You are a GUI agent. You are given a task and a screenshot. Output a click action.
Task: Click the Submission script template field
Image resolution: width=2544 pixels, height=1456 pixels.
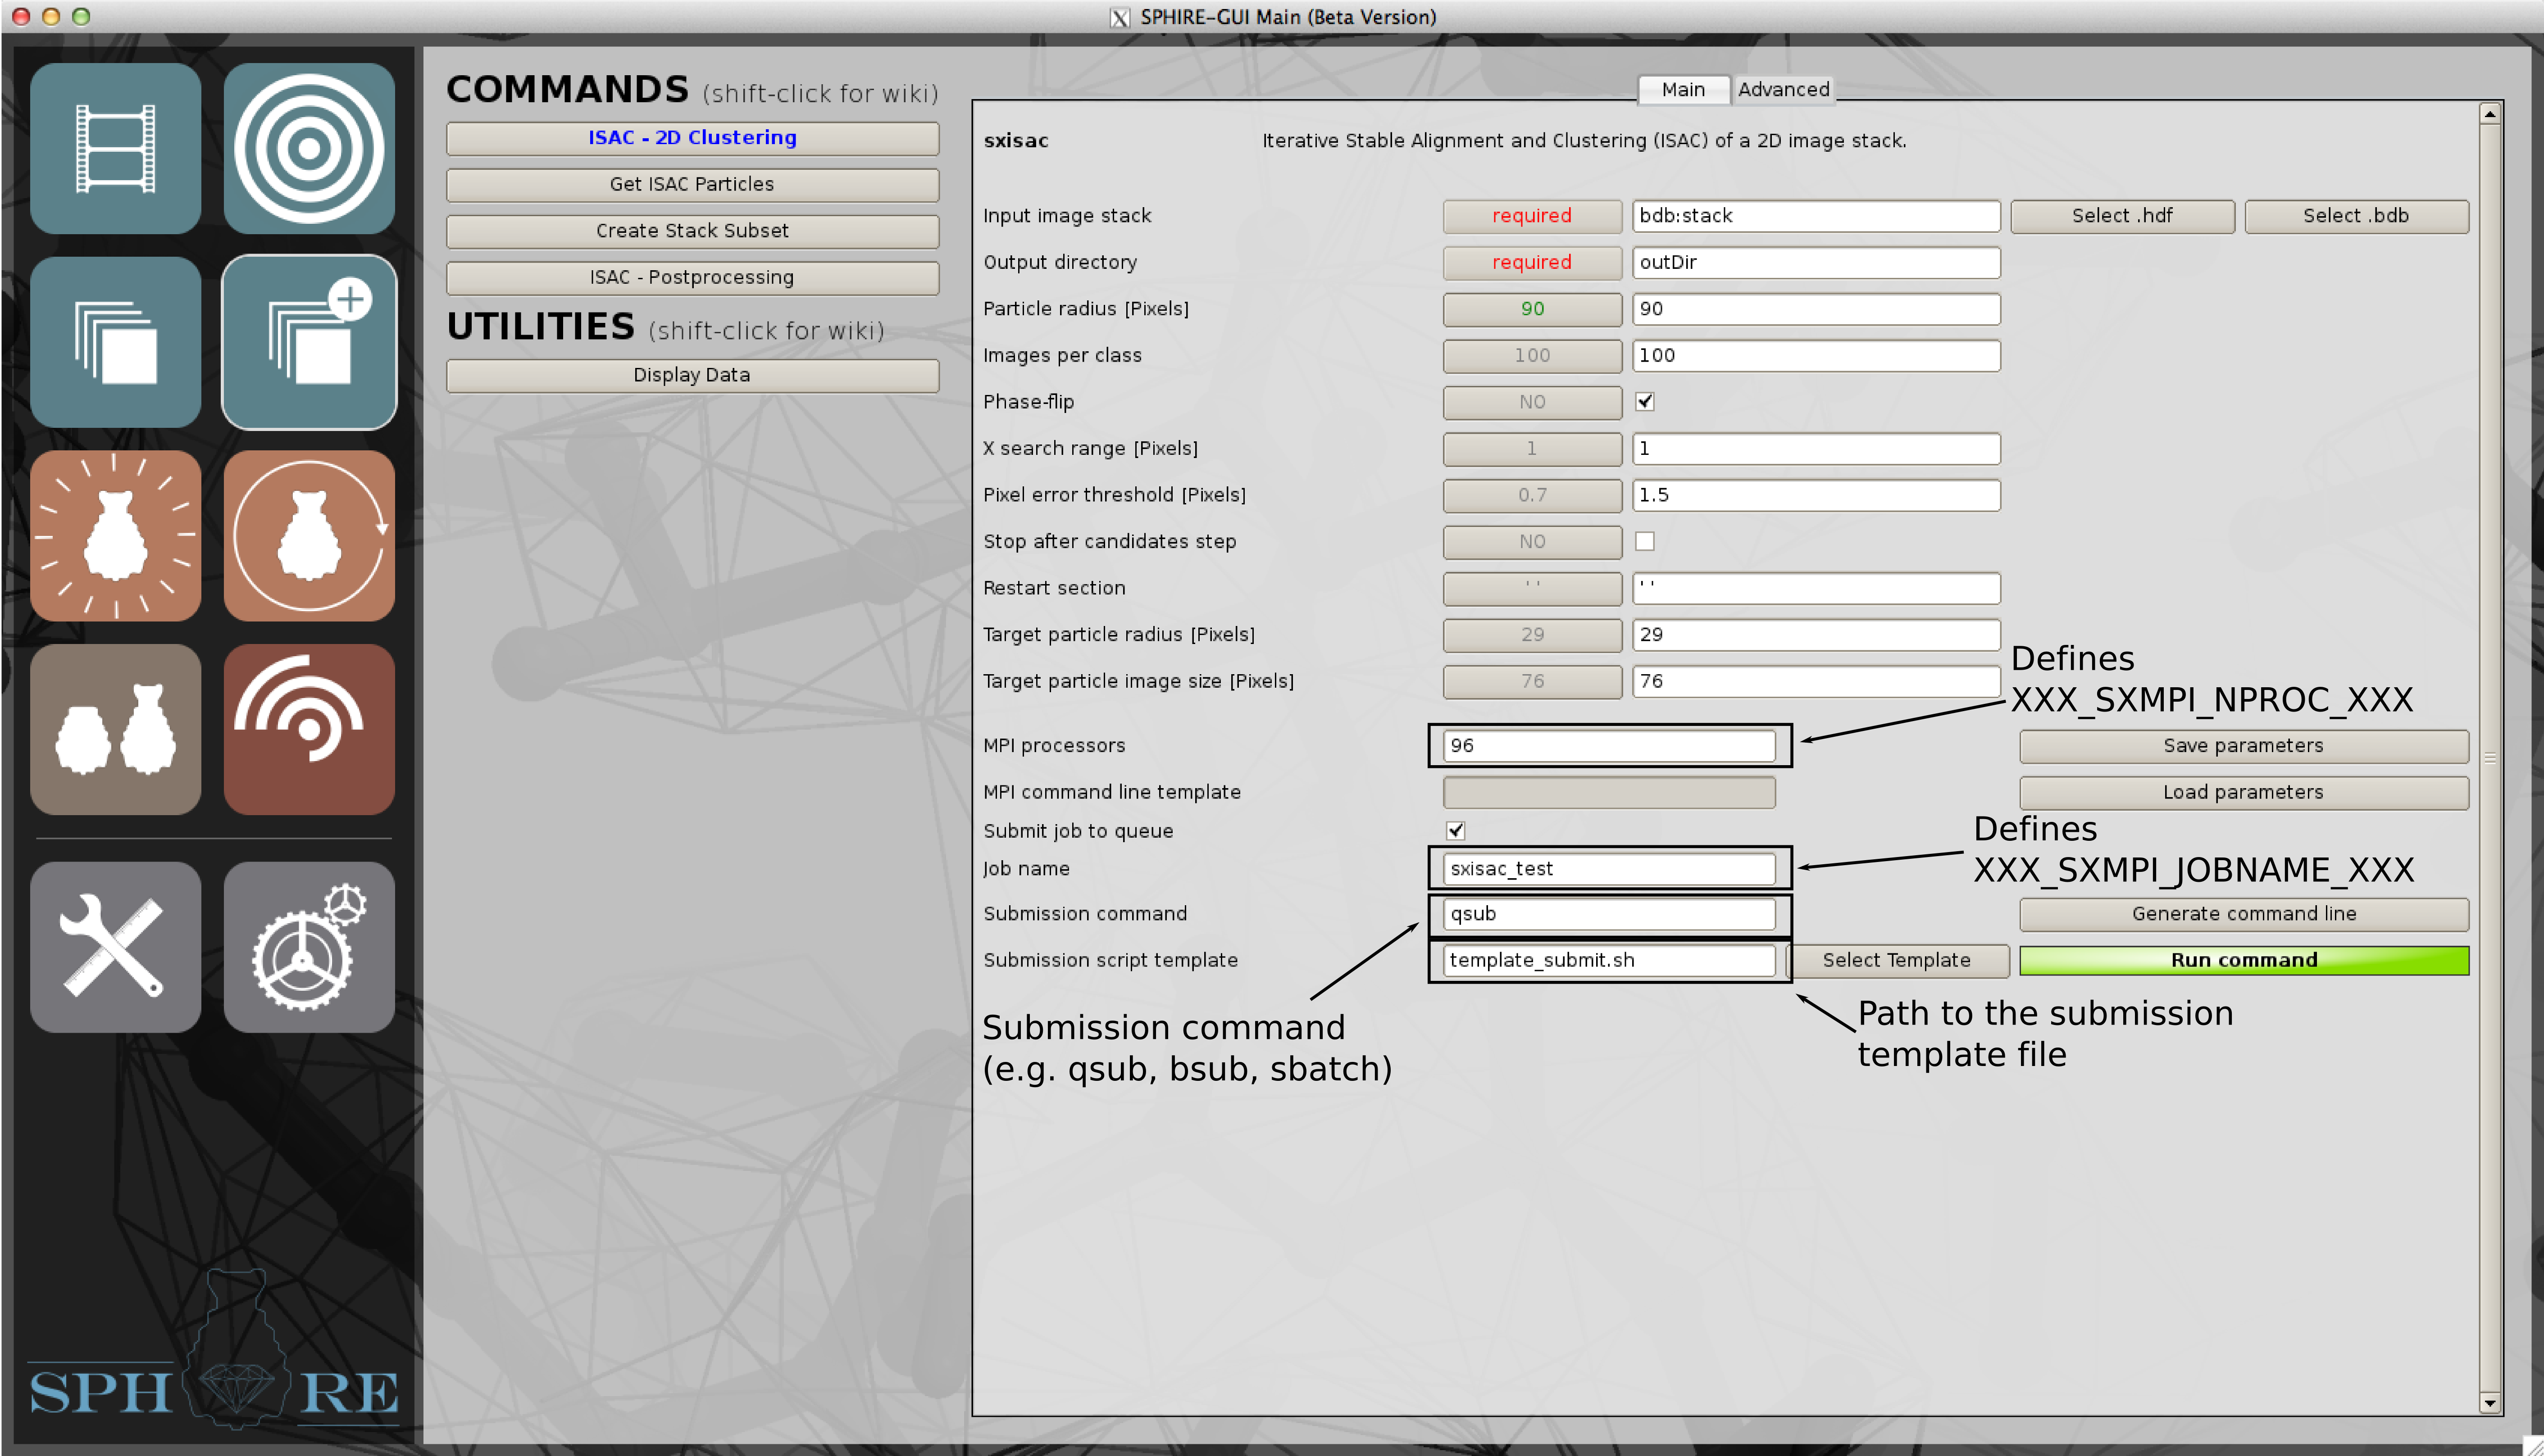tap(1609, 960)
